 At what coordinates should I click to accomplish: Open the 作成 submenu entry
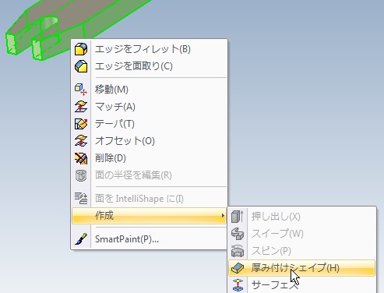(149, 216)
